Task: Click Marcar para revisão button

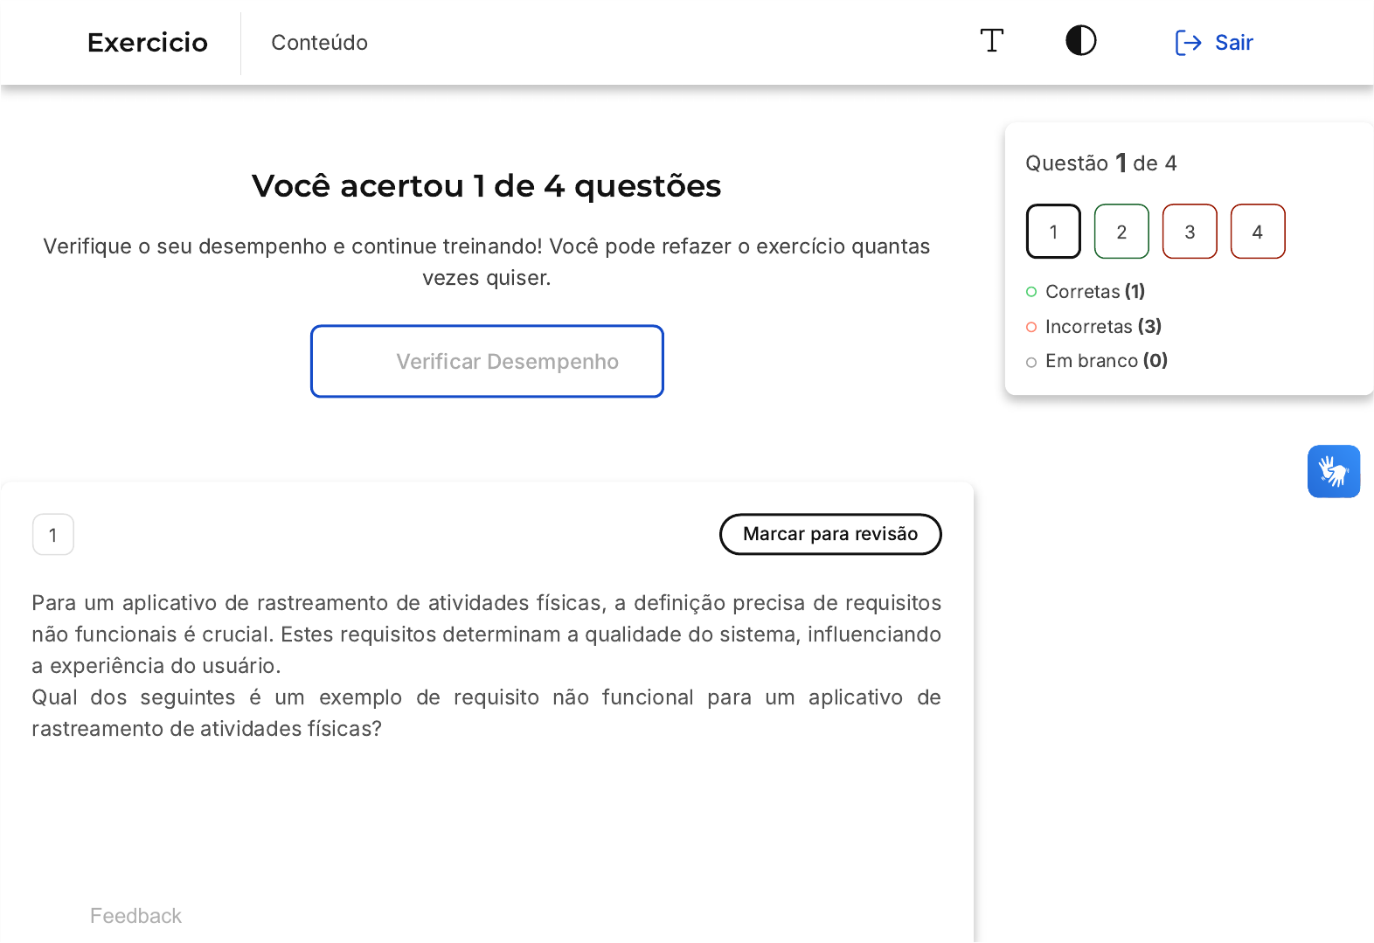Action: (830, 534)
